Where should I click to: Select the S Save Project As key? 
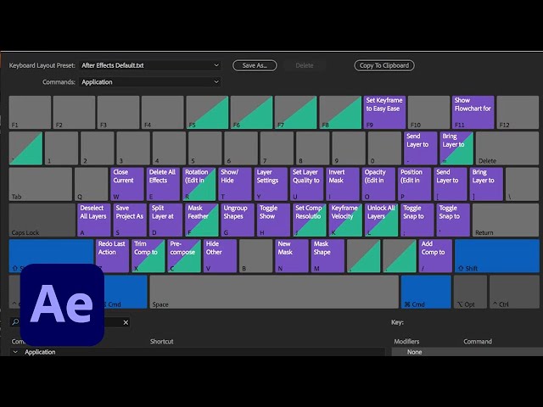[x=130, y=220]
